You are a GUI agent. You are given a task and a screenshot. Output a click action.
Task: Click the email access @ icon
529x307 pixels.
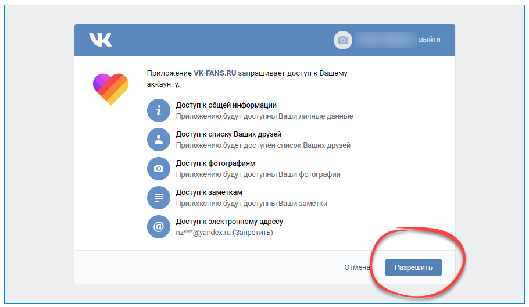coord(158,227)
